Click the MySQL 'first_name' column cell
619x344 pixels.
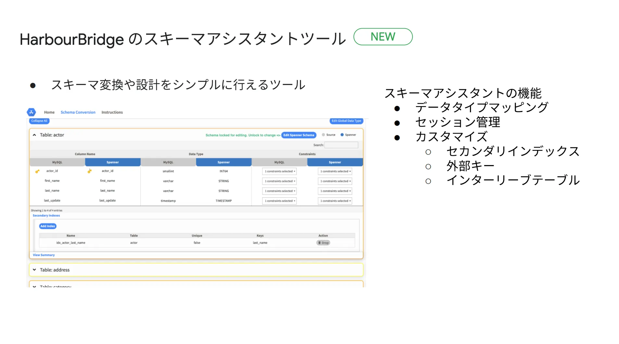click(x=52, y=181)
